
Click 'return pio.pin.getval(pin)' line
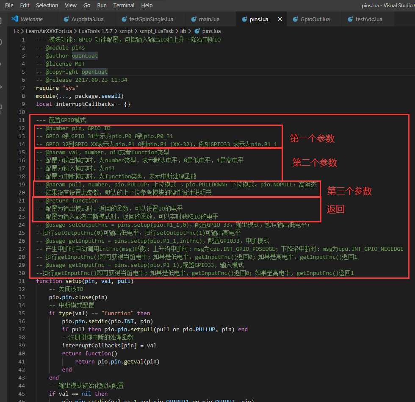click(117, 361)
